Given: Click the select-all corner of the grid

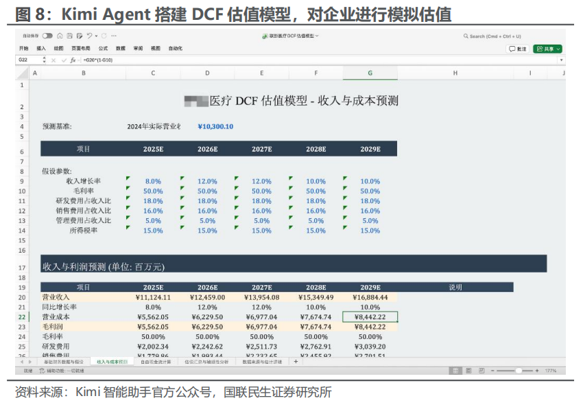Looking at the screenshot, I should 22,73.
